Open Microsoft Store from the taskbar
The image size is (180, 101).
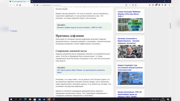click(x=35, y=99)
